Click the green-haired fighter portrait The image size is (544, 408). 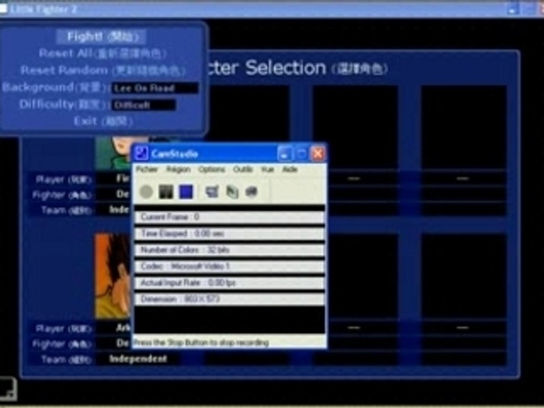tap(114, 152)
